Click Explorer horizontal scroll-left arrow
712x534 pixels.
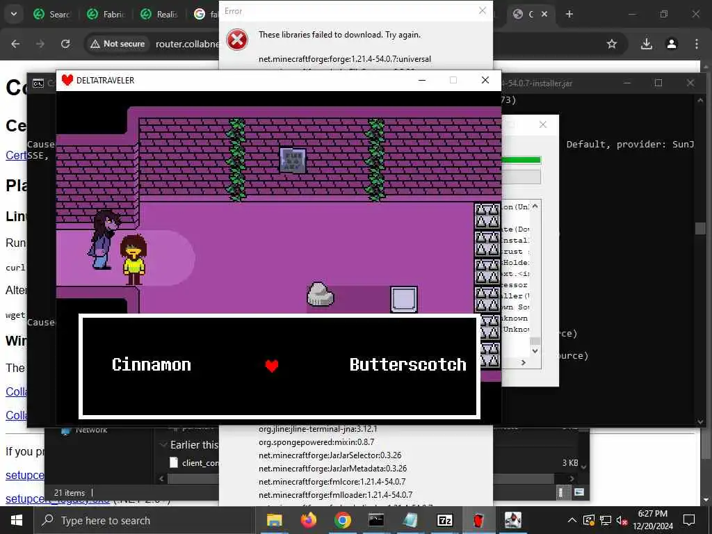pyautogui.click(x=161, y=478)
